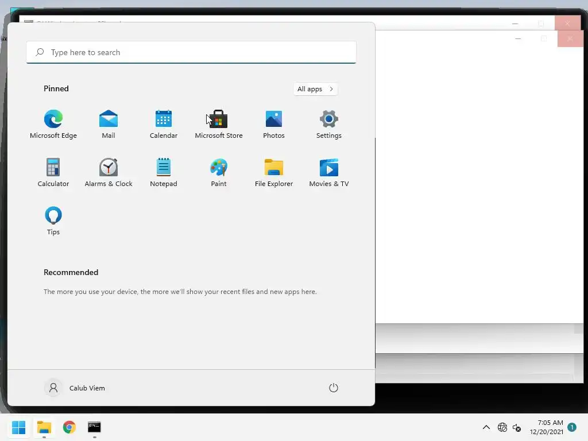588x441 pixels.
Task: Click the recommended files hint text
Action: pos(180,291)
